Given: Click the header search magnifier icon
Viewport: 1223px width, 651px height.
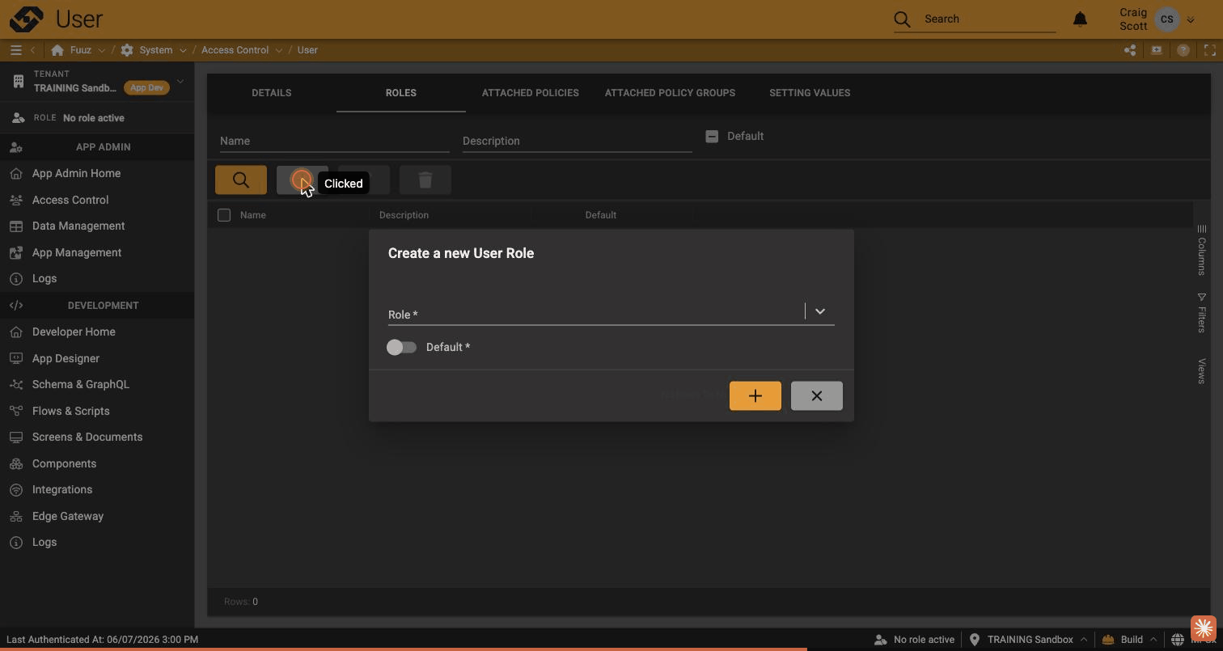Looking at the screenshot, I should (903, 19).
